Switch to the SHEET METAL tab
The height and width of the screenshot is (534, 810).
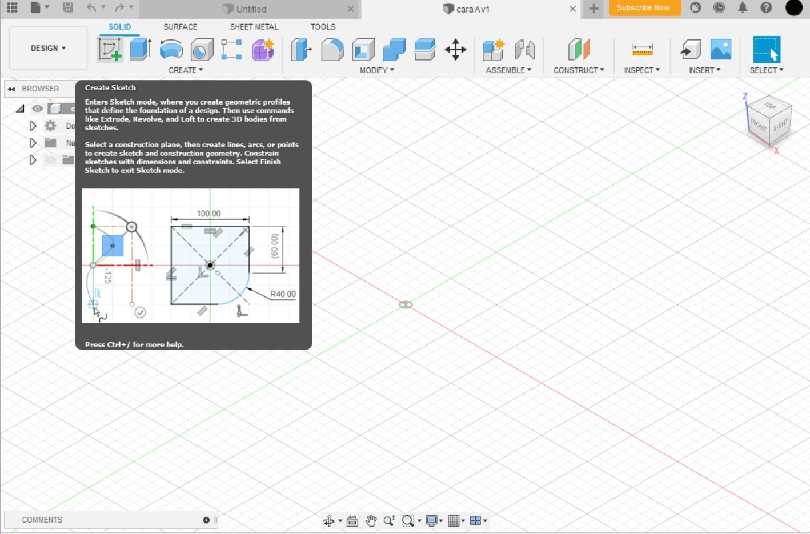point(254,27)
